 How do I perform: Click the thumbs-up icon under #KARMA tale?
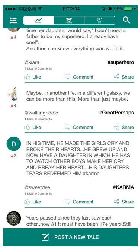pyautogui.click(x=27, y=202)
